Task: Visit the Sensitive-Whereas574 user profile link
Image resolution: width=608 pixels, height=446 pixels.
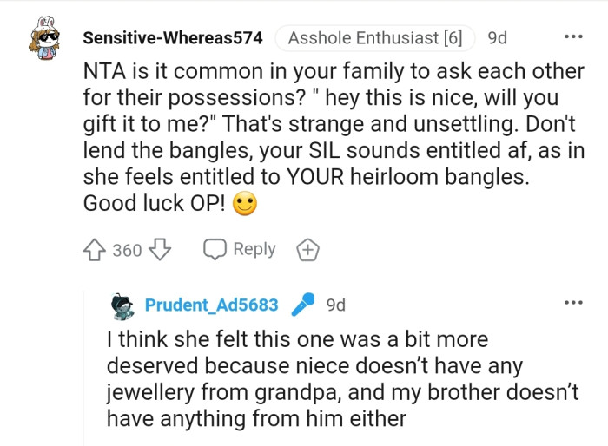Action: click(x=172, y=38)
